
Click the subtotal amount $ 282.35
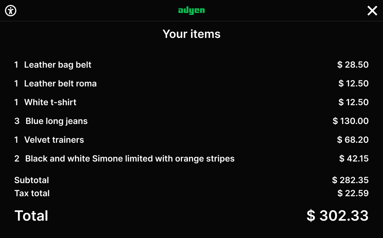click(350, 180)
